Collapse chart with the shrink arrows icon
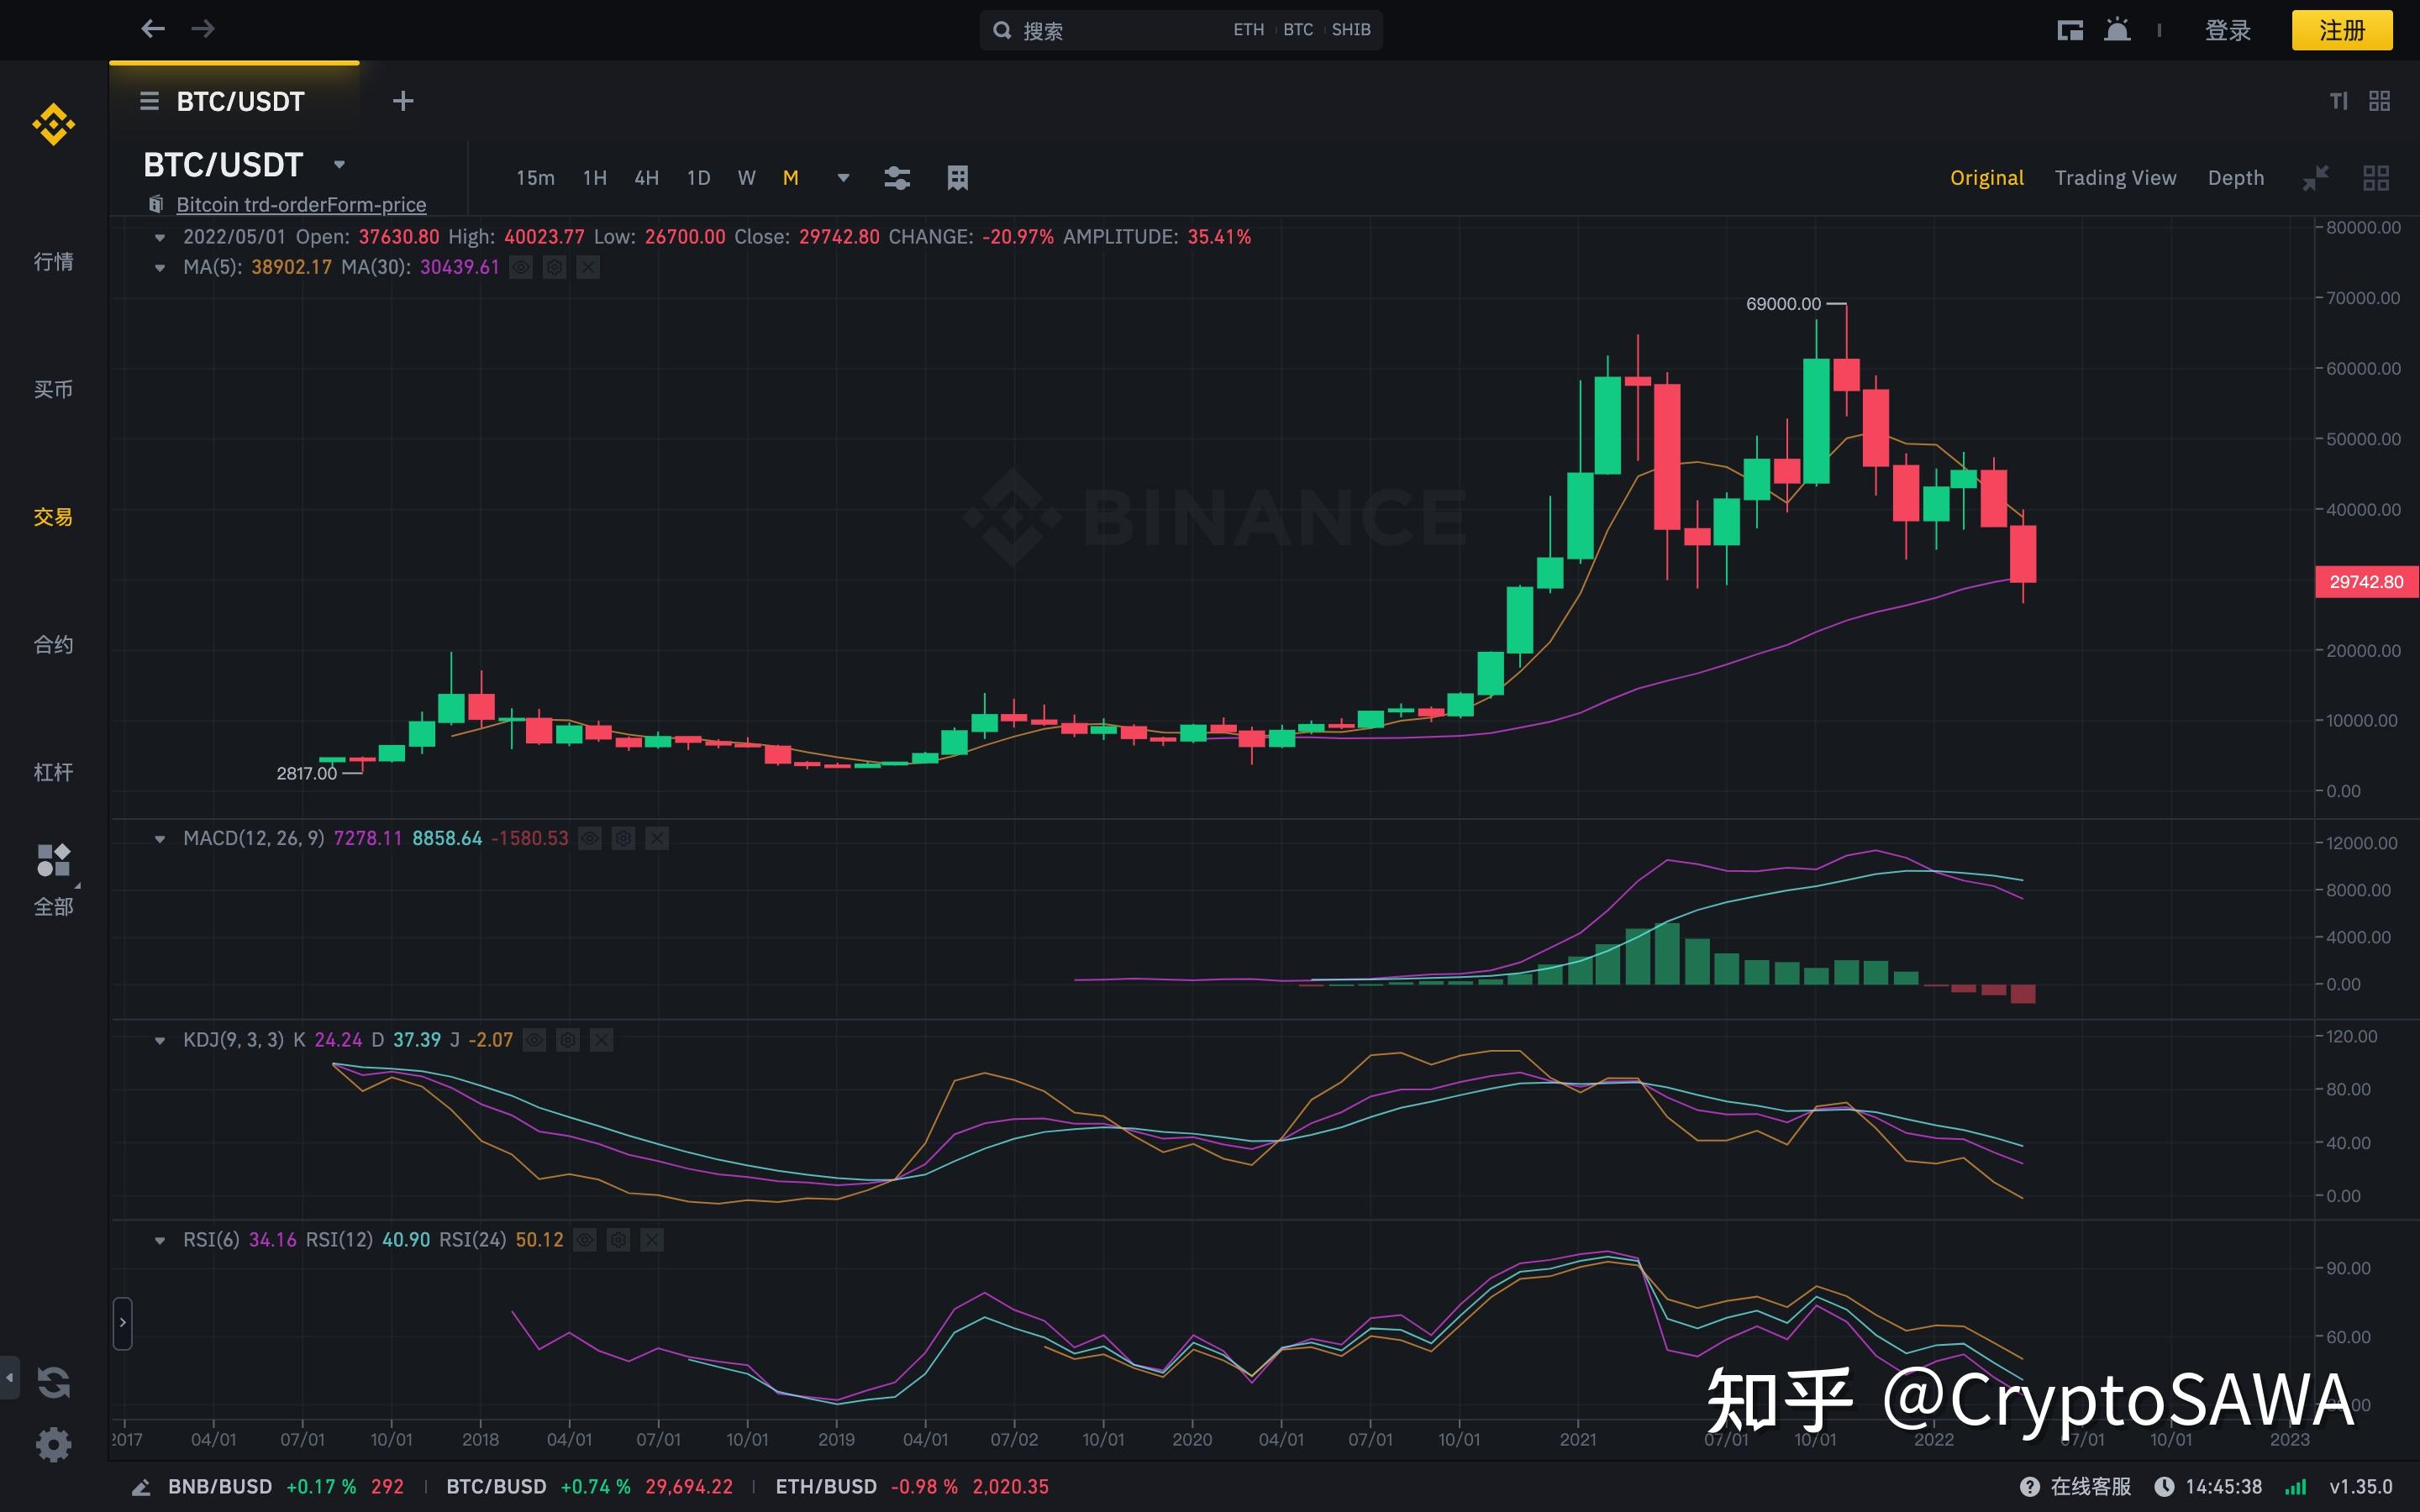This screenshot has width=2420, height=1512. click(x=2315, y=178)
